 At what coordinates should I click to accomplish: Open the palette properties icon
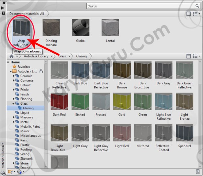[x=3, y=13]
